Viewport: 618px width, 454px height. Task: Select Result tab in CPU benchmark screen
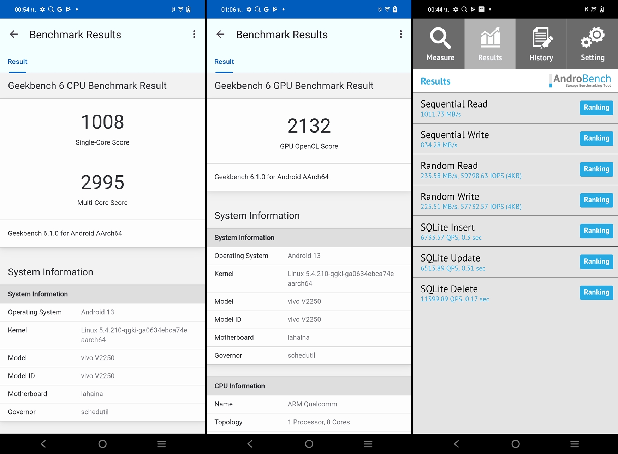coord(18,62)
